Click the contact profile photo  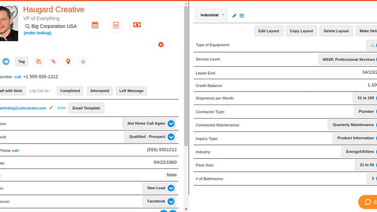click(x=9, y=23)
